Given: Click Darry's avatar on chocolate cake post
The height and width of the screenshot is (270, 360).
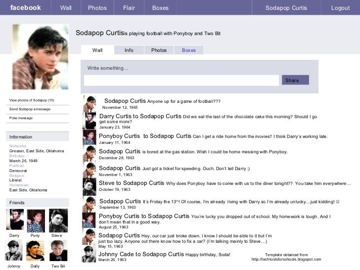Looking at the screenshot, I should (x=90, y=121).
